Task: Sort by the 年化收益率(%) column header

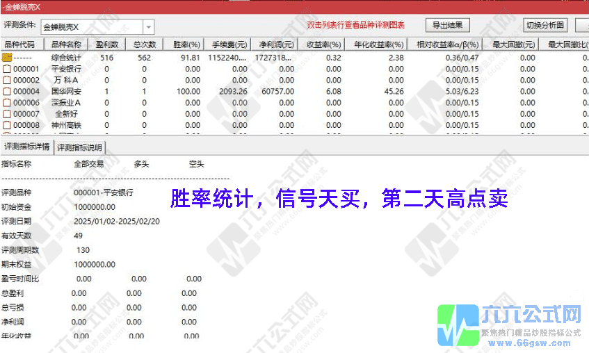Action: (x=378, y=44)
